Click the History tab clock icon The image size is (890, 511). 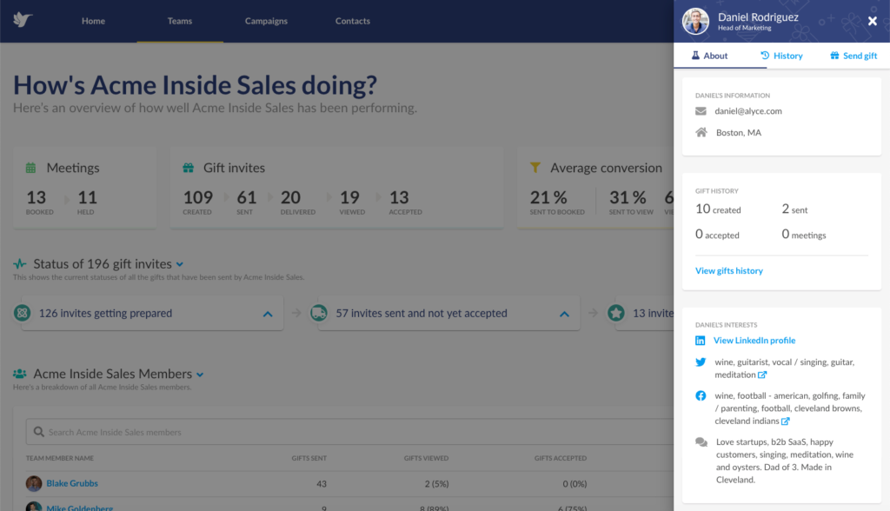tap(765, 55)
